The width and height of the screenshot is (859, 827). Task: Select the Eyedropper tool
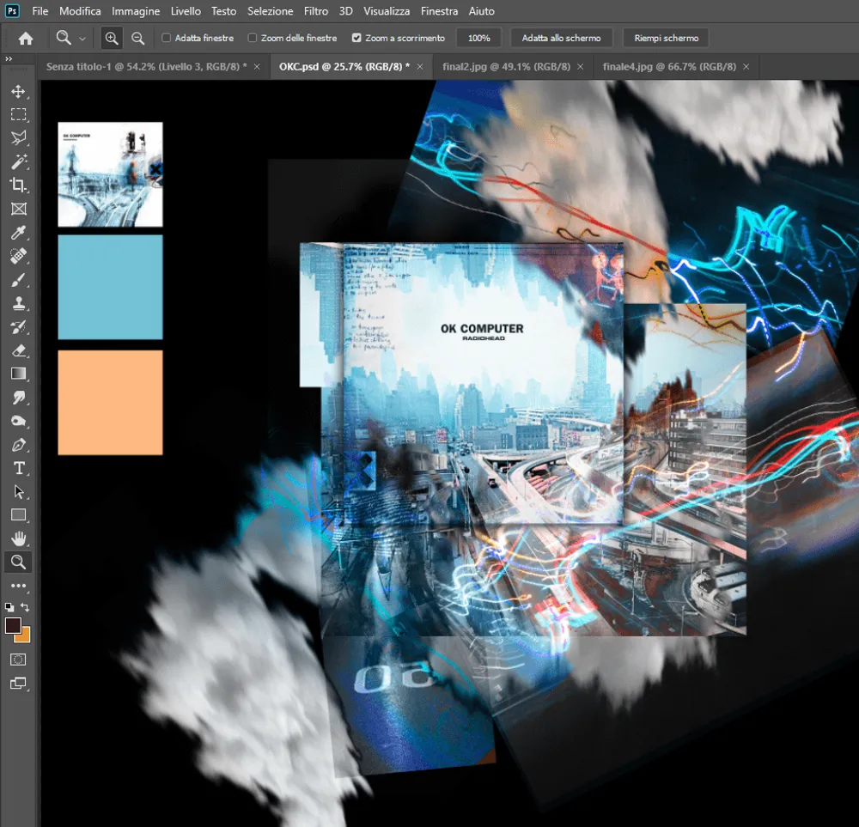click(x=18, y=232)
